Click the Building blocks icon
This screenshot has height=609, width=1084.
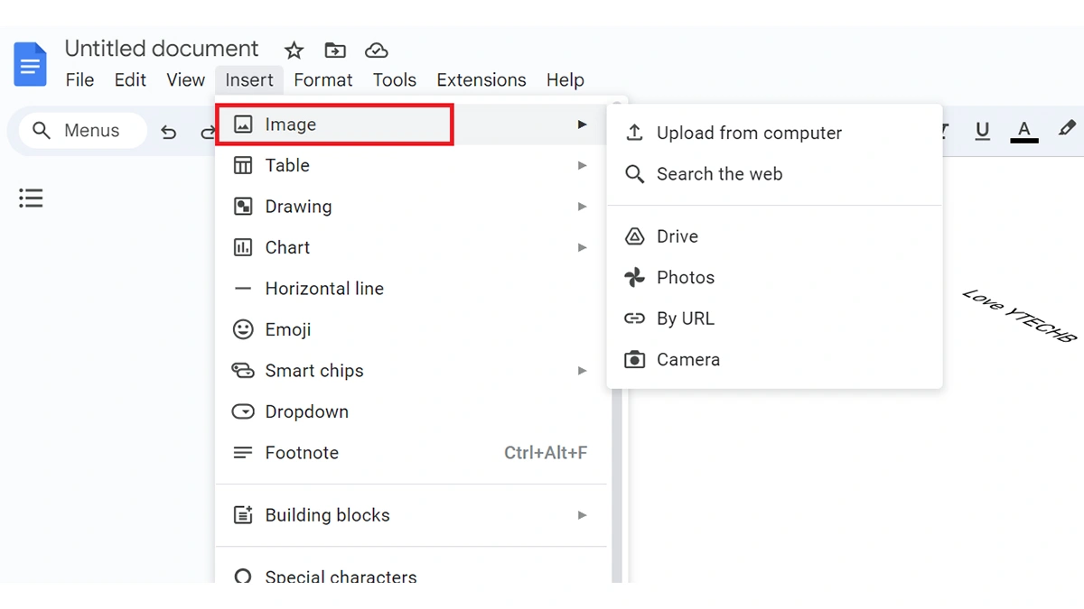pos(243,515)
